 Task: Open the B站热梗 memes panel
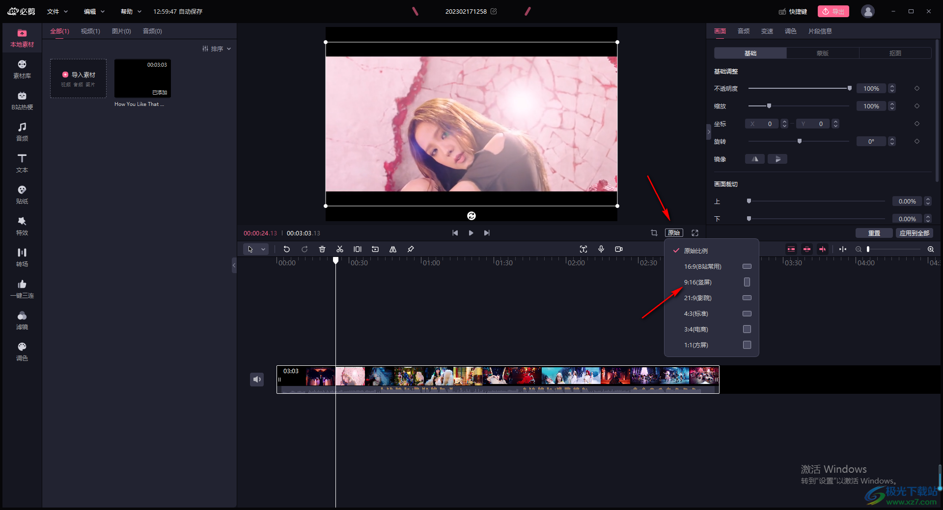coord(22,101)
